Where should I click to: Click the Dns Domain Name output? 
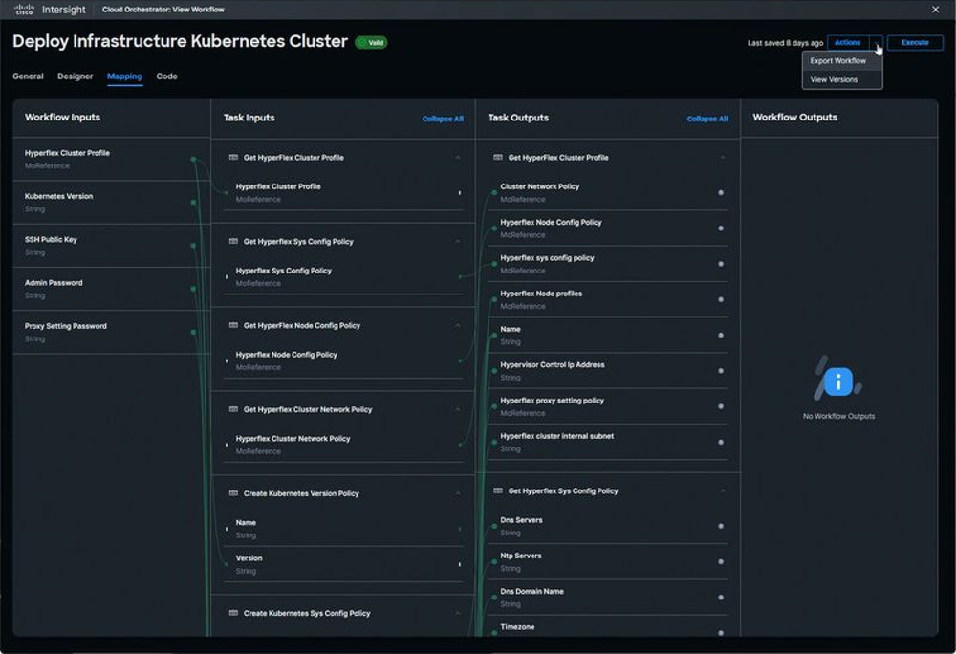(x=608, y=598)
